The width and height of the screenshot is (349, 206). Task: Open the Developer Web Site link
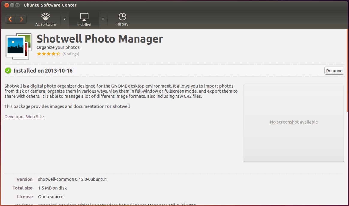click(x=24, y=116)
